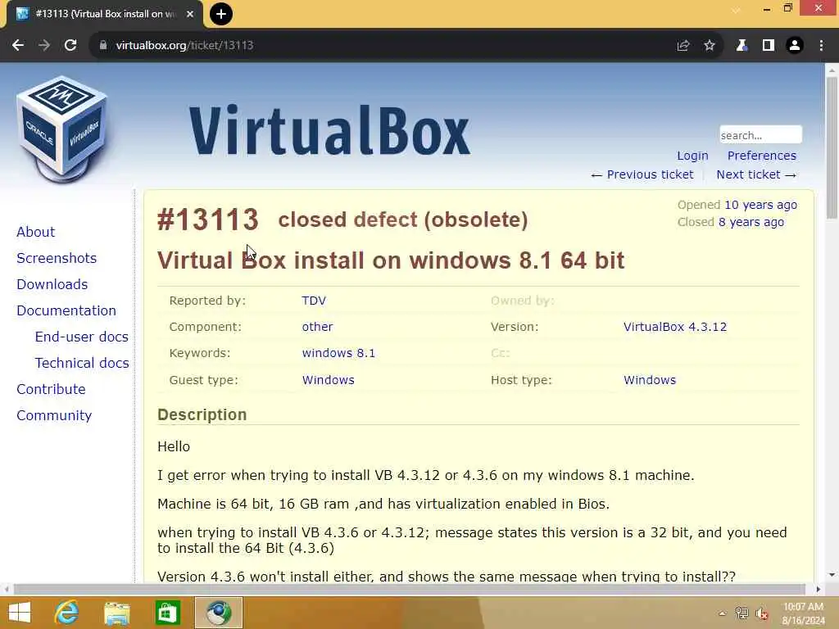
Task: Open Internet Explorer from the taskbar
Action: 67,613
